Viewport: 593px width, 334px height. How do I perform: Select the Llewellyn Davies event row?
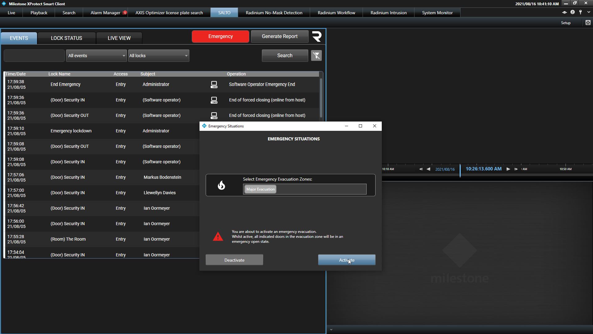point(102,193)
